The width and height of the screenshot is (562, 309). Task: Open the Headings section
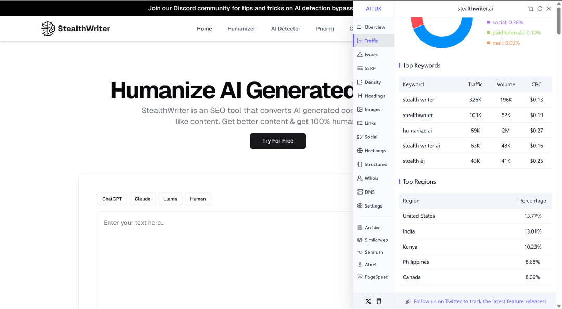tap(374, 96)
